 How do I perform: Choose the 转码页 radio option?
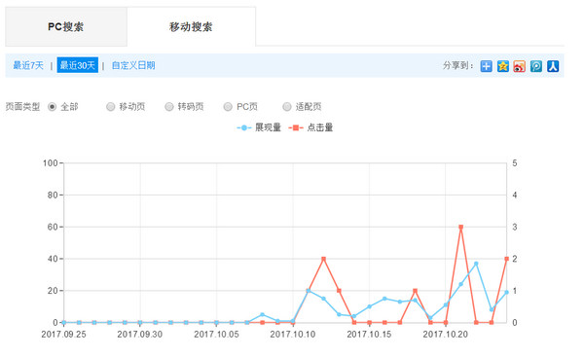point(169,107)
